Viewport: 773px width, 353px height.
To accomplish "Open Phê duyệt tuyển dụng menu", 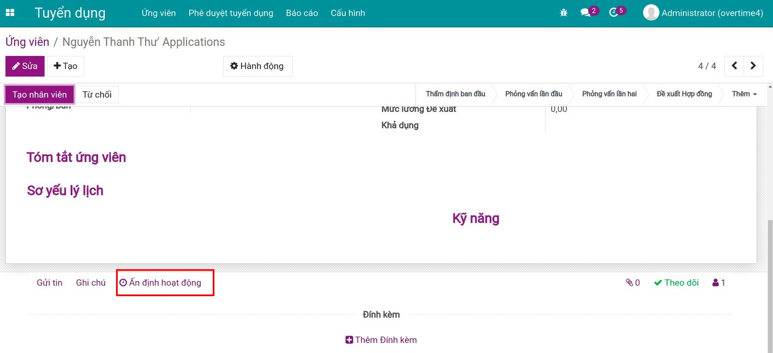I will 231,13.
